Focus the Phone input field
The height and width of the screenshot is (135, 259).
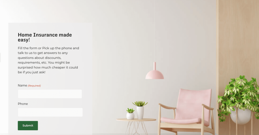[50, 112]
